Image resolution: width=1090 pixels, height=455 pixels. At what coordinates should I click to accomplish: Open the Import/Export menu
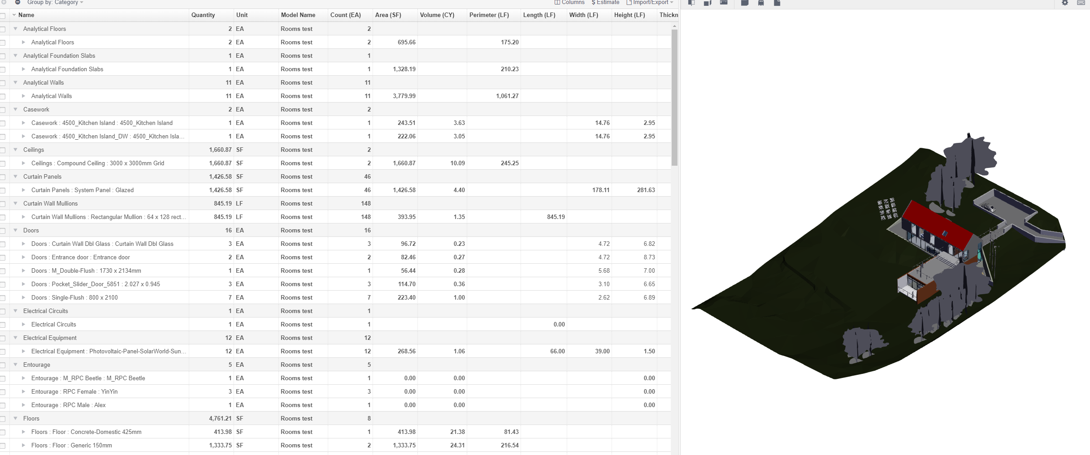650,2
